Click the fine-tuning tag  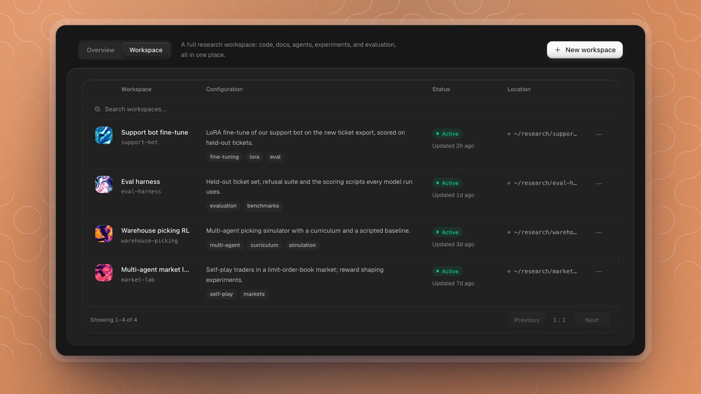[x=224, y=157]
